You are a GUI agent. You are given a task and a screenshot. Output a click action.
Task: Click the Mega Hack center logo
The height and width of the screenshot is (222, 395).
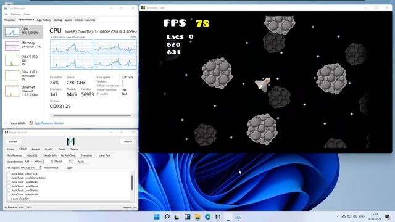70,141
